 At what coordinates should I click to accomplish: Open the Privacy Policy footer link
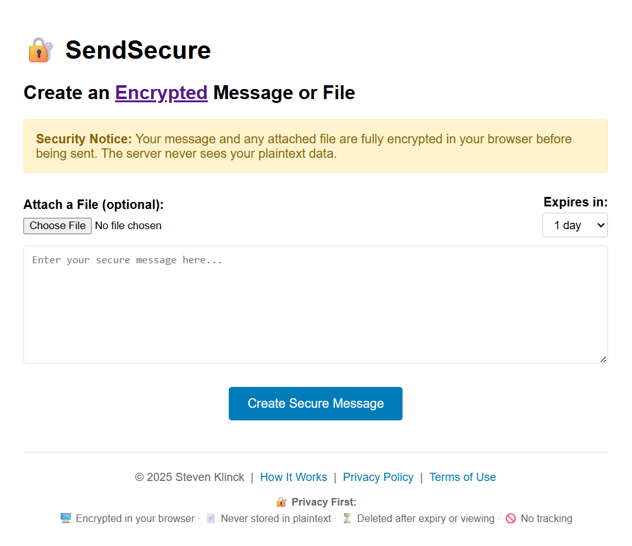point(378,477)
